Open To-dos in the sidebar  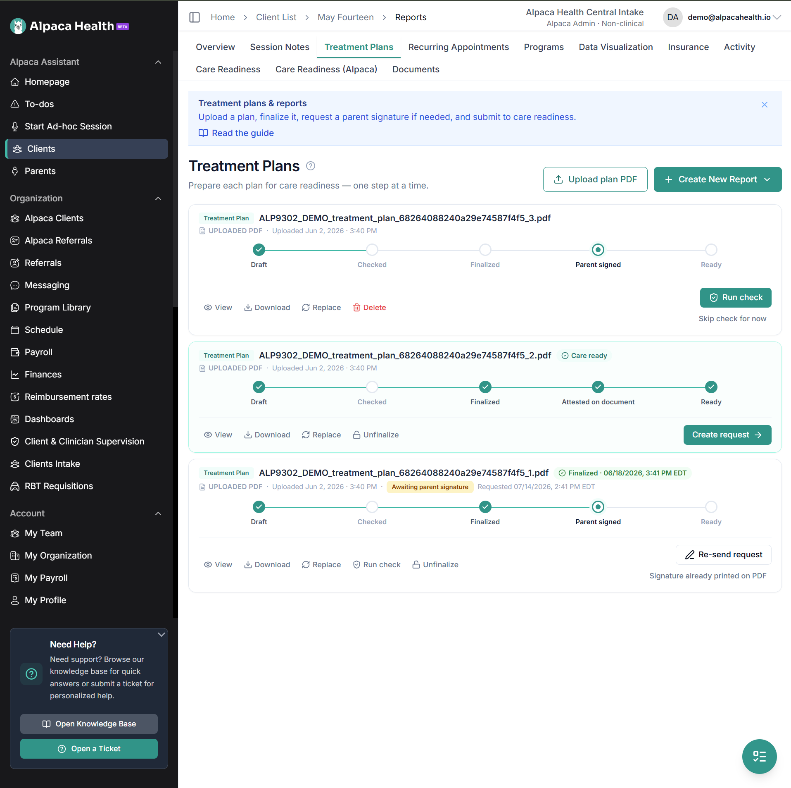[x=39, y=104]
